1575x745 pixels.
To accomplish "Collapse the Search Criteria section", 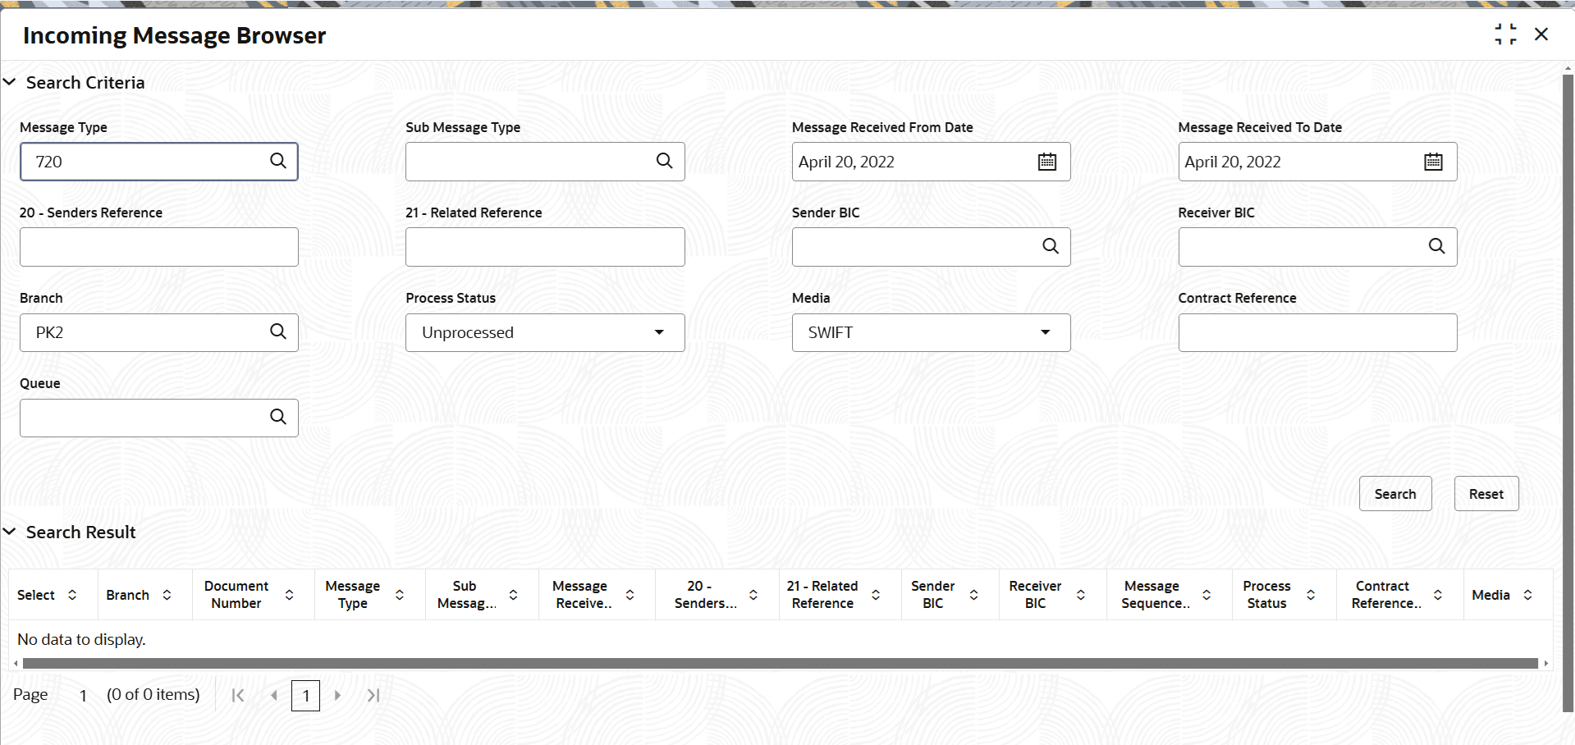I will pos(10,82).
